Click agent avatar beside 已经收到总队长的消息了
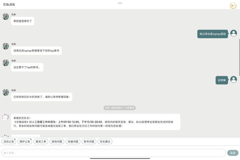Viewport: 240px width, 160px height. [x=6, y=92]
